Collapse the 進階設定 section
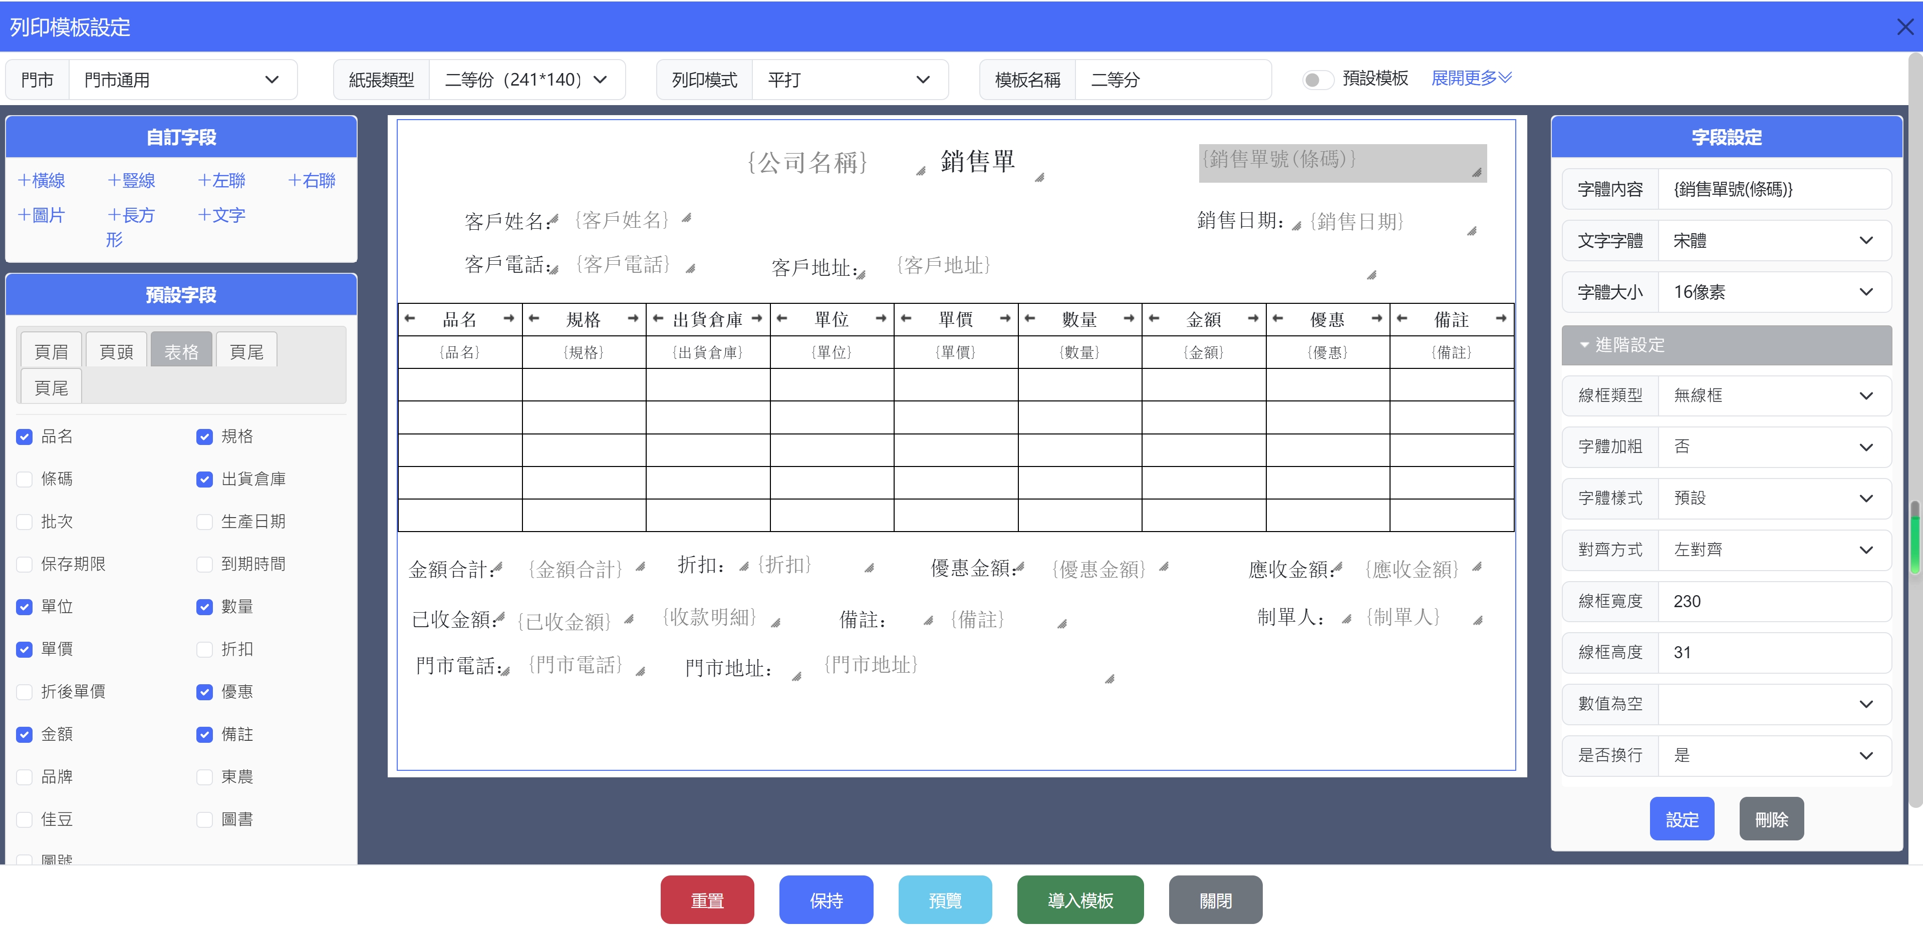This screenshot has height=933, width=1923. (x=1726, y=344)
